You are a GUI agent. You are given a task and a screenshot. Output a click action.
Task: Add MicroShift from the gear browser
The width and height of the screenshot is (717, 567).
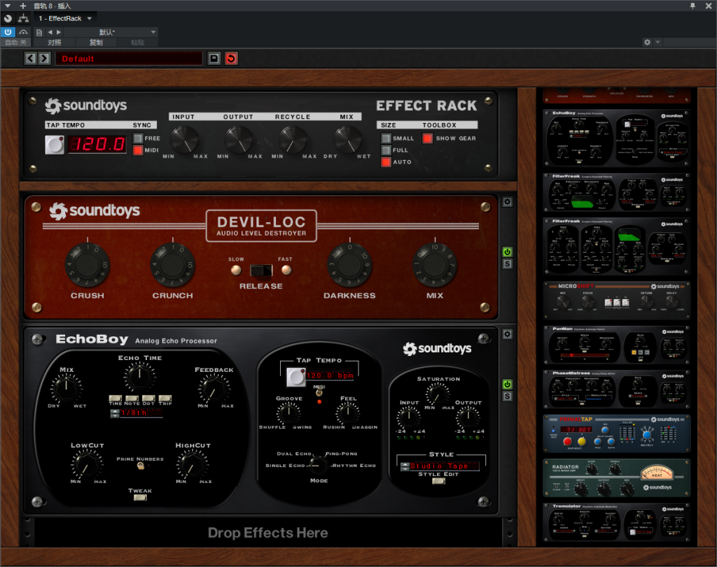point(616,300)
